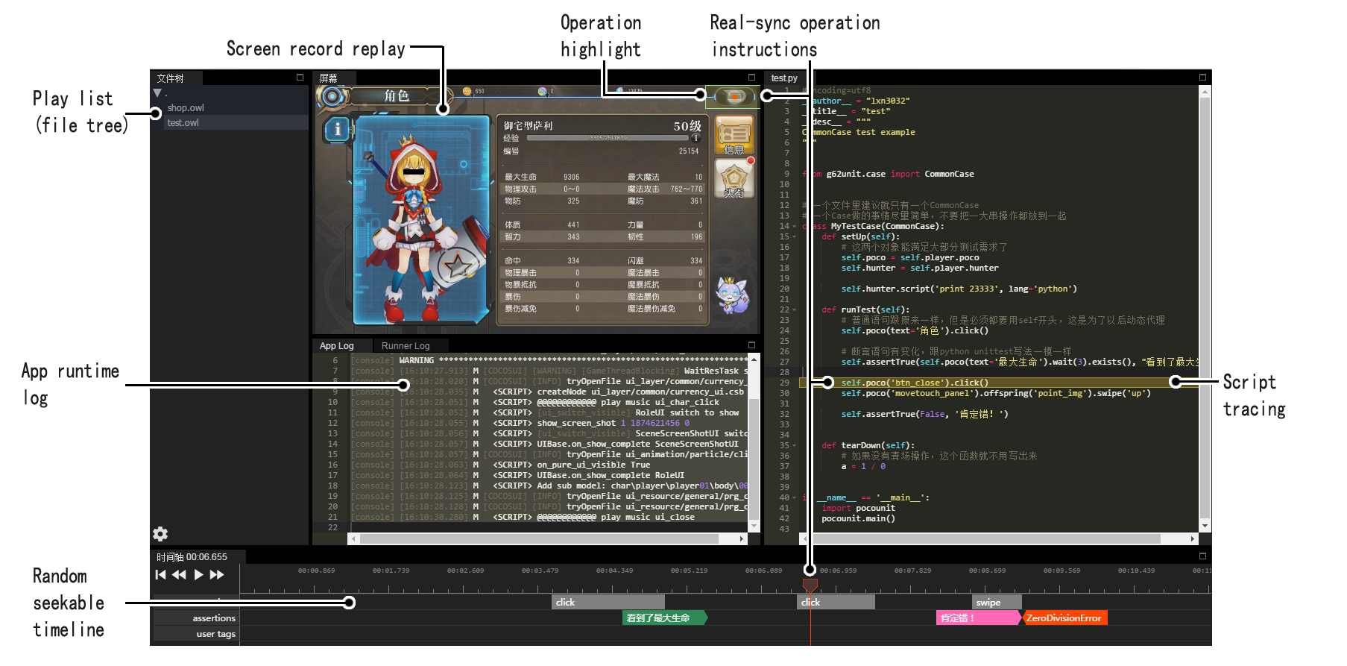Click the 信息 card icon in game

(734, 136)
